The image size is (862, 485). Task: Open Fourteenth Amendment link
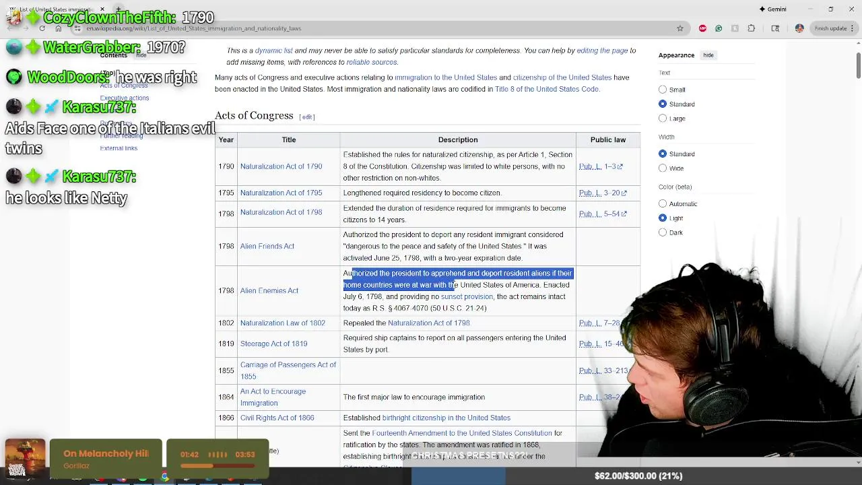(x=462, y=433)
